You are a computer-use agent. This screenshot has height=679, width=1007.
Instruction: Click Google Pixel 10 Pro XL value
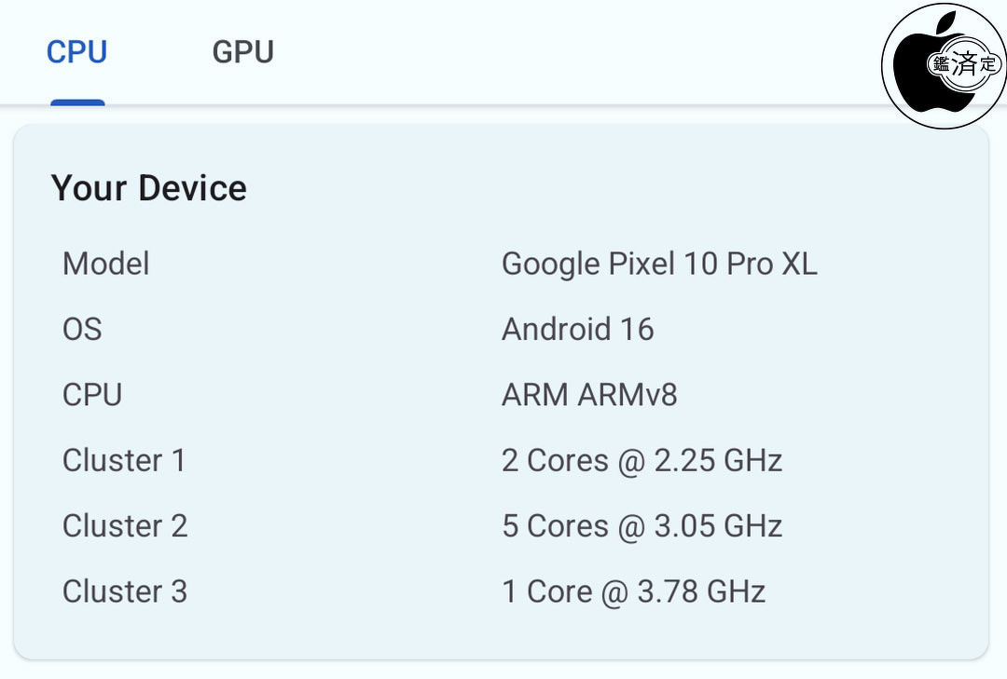(x=659, y=264)
